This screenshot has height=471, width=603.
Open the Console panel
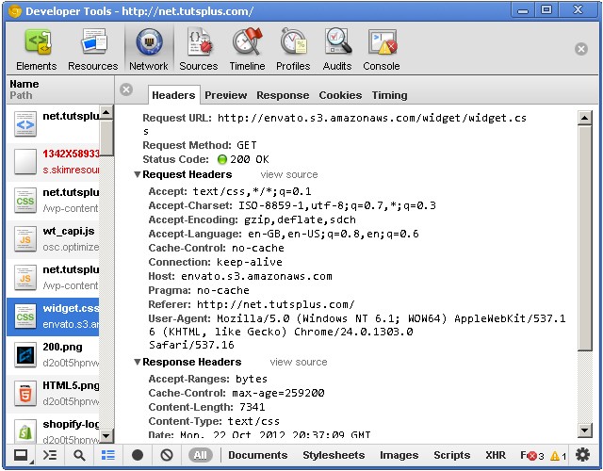[382, 50]
